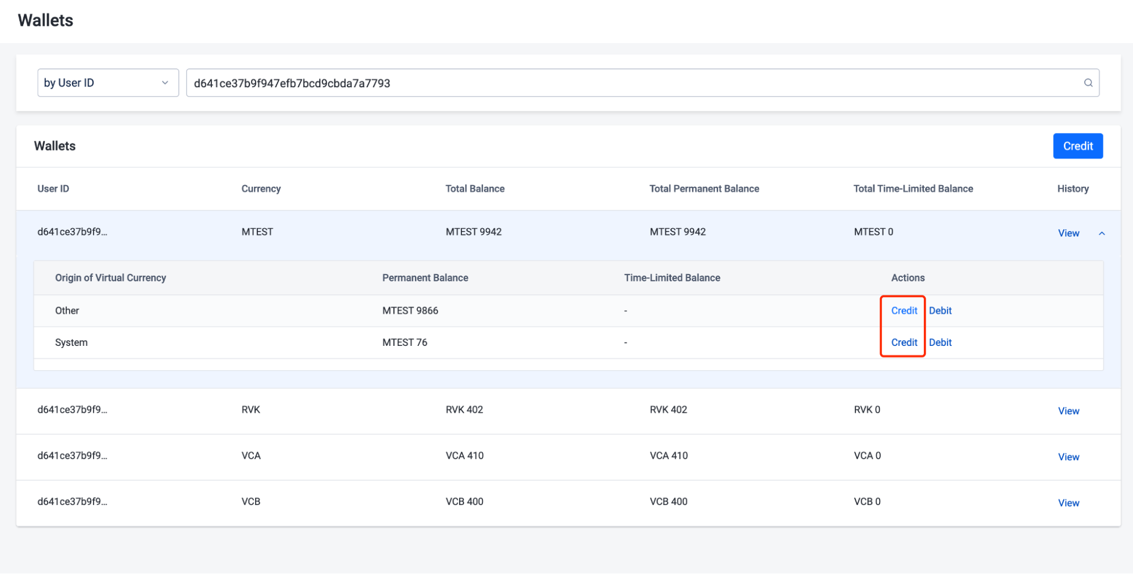Click the Time-Limited Balance sub-table header
The height and width of the screenshot is (574, 1133).
pos(672,278)
